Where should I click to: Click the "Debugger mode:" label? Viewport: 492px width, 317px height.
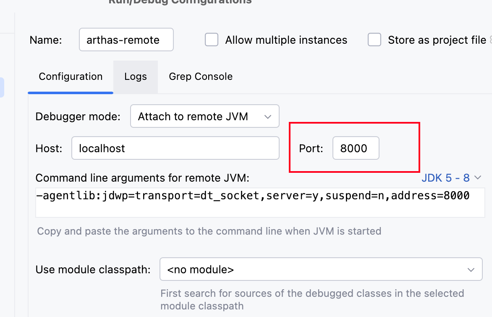coord(78,116)
